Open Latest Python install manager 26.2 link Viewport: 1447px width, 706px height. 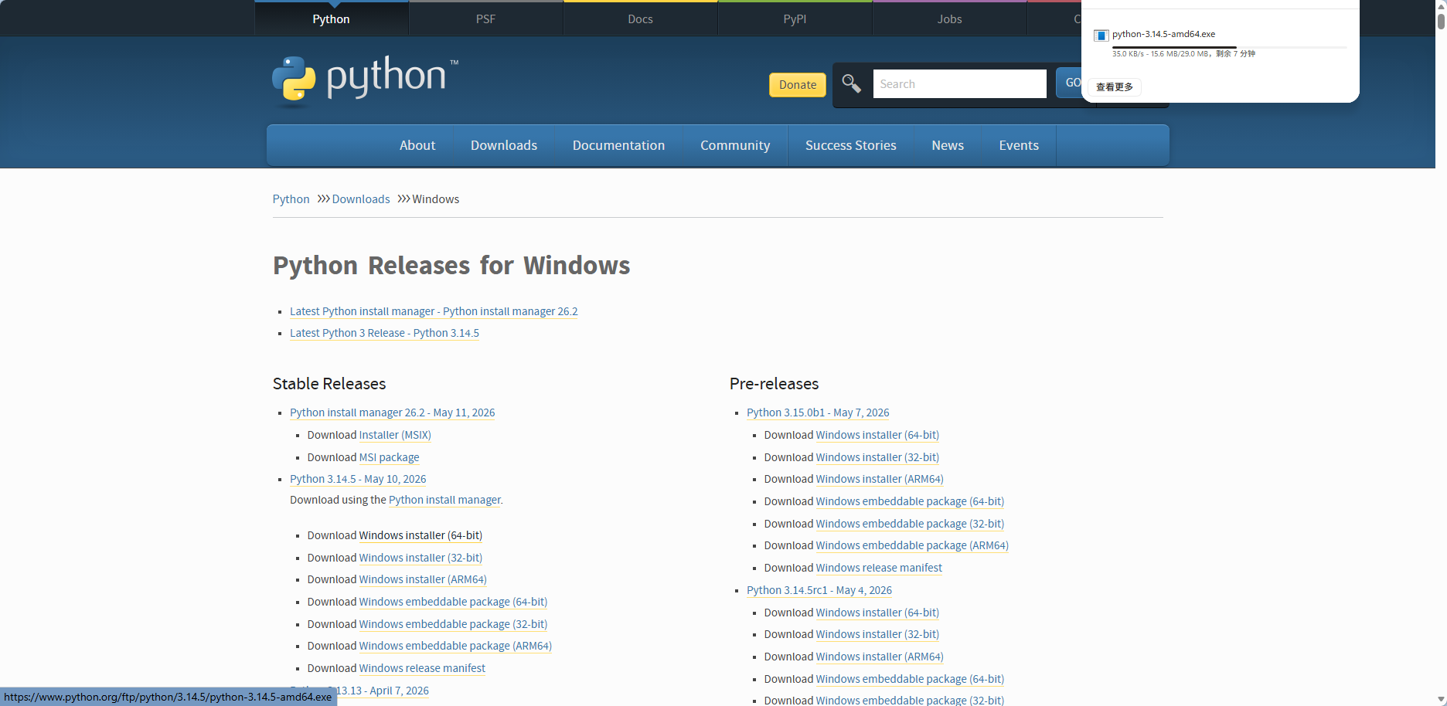coord(434,311)
